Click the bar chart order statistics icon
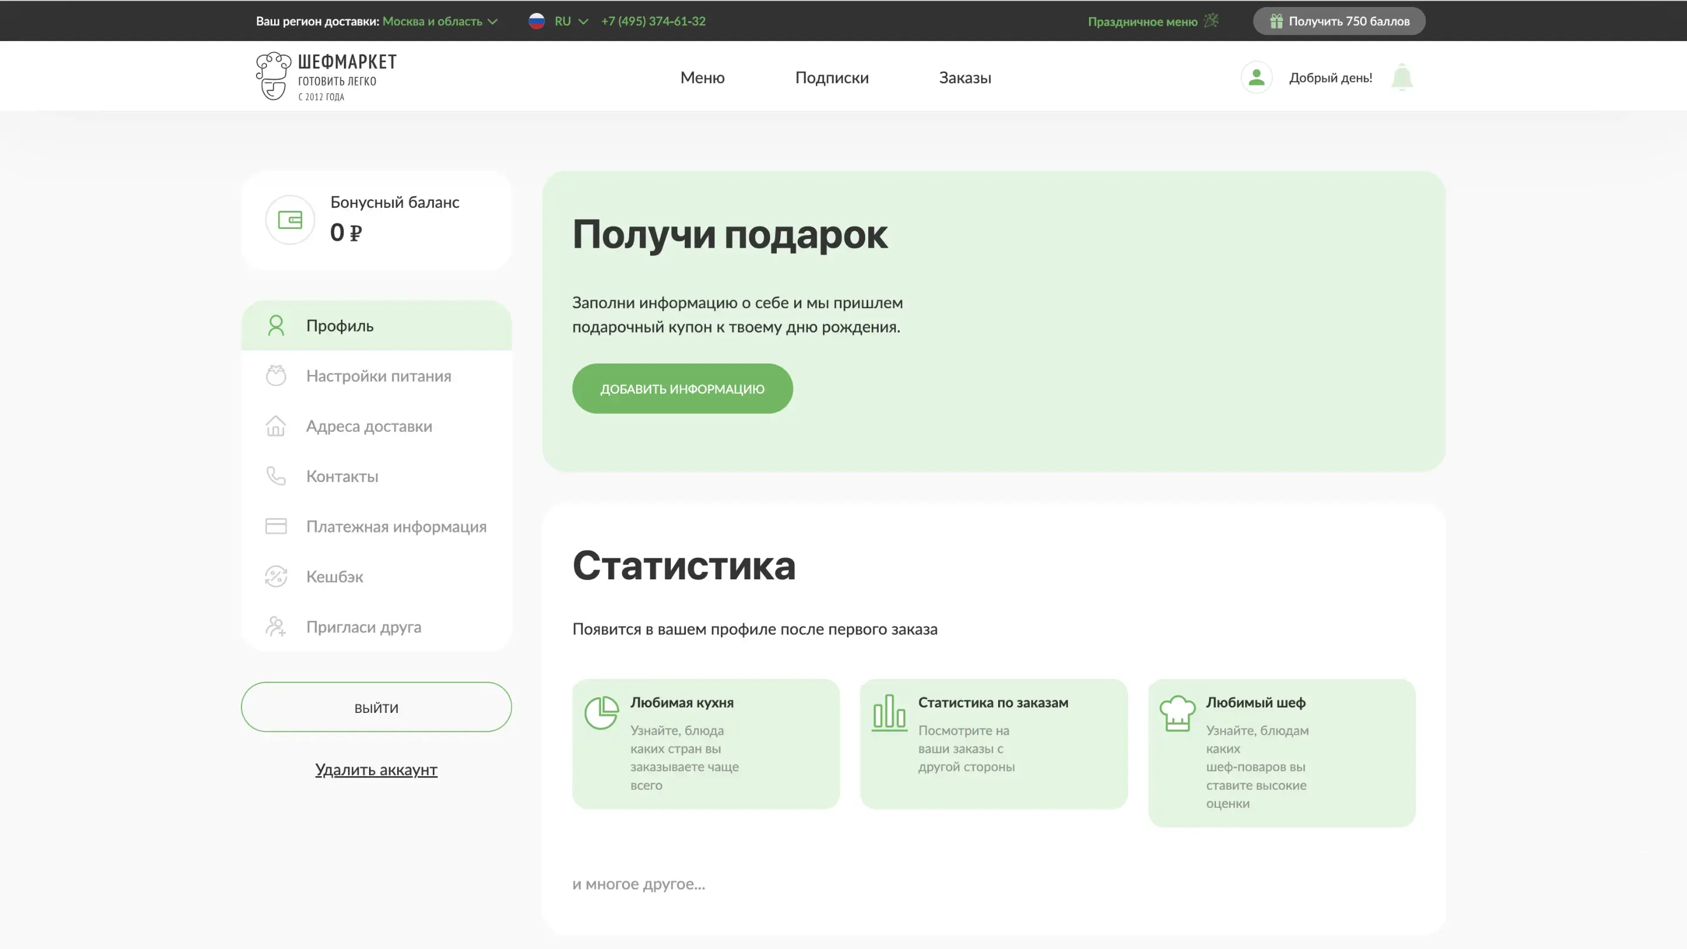Viewport: 1687px width, 949px height. click(889, 712)
